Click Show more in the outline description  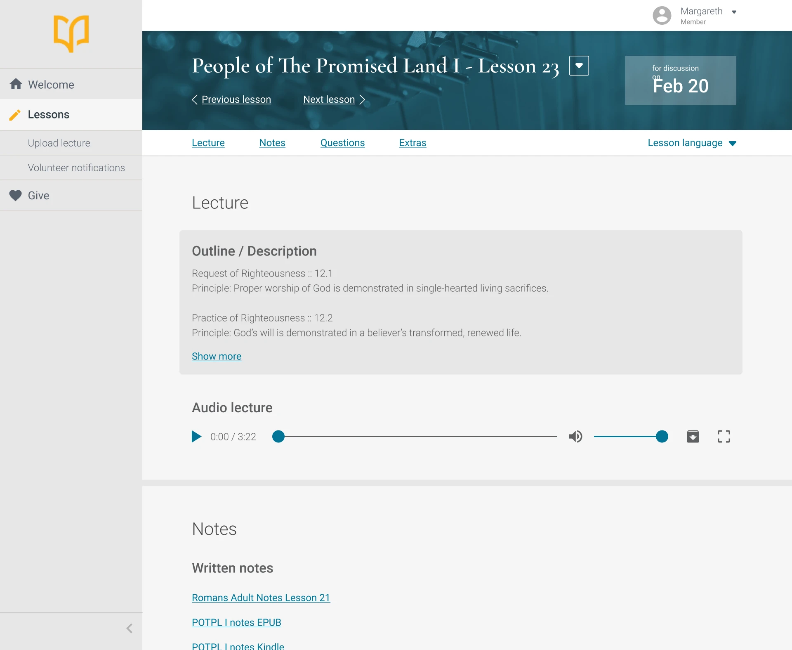coord(217,356)
